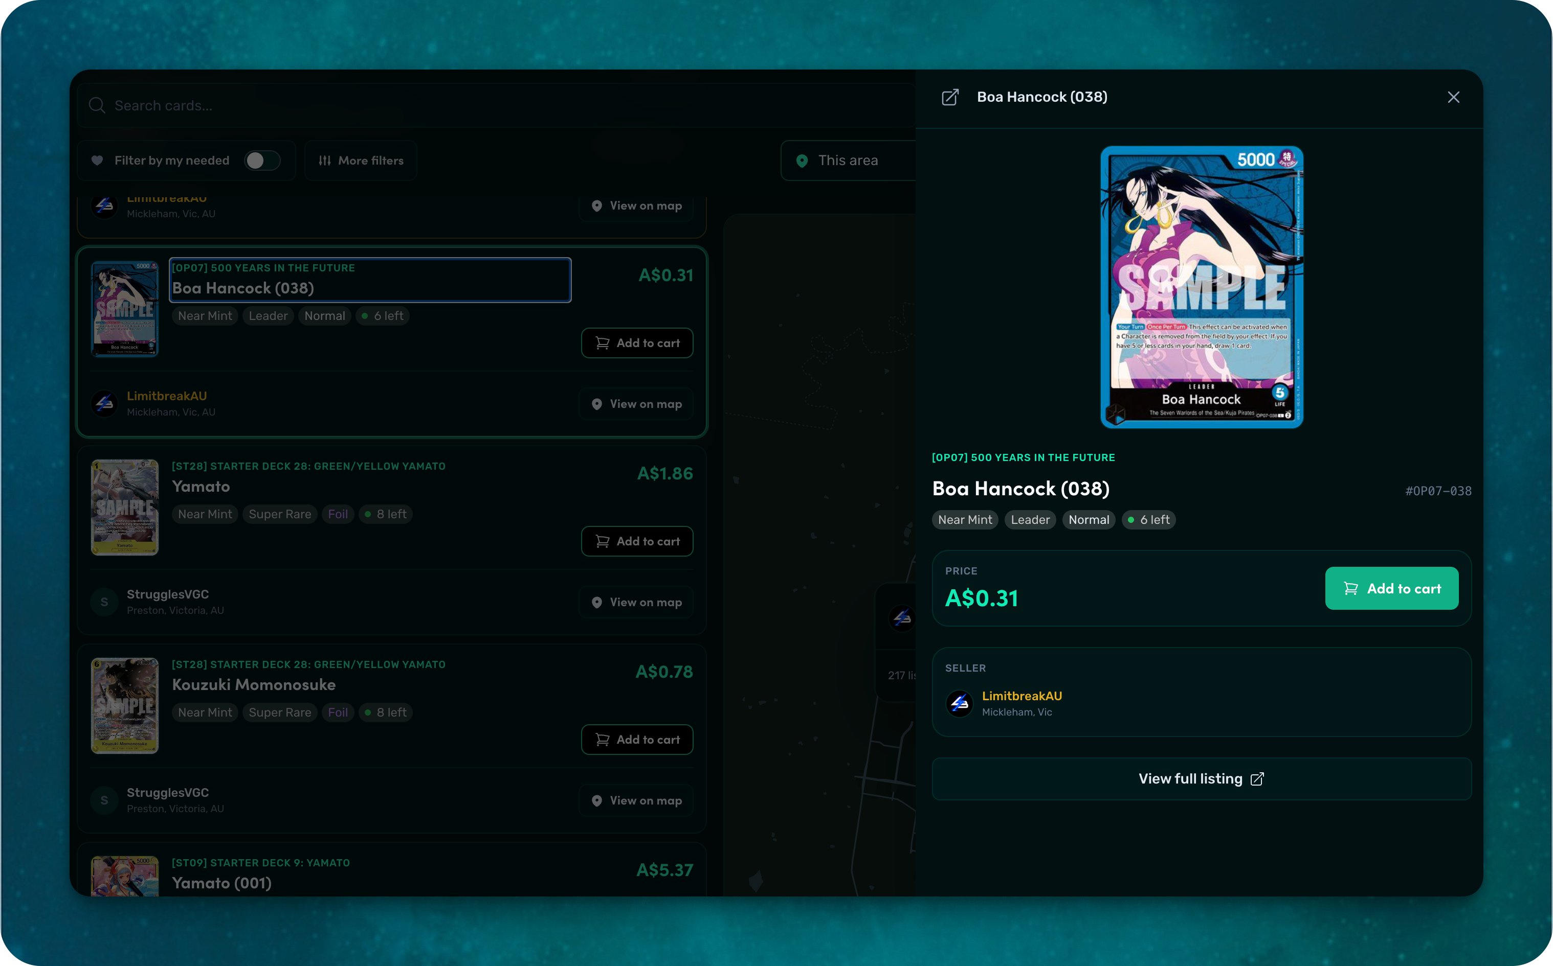Click A$1.86 price on Yamato listing
This screenshot has height=966, width=1553.
point(665,473)
